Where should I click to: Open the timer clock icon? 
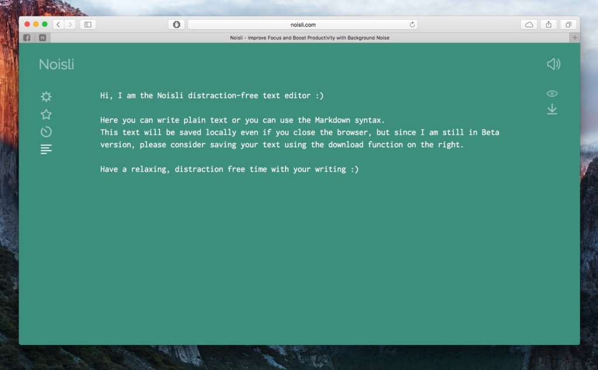(46, 132)
